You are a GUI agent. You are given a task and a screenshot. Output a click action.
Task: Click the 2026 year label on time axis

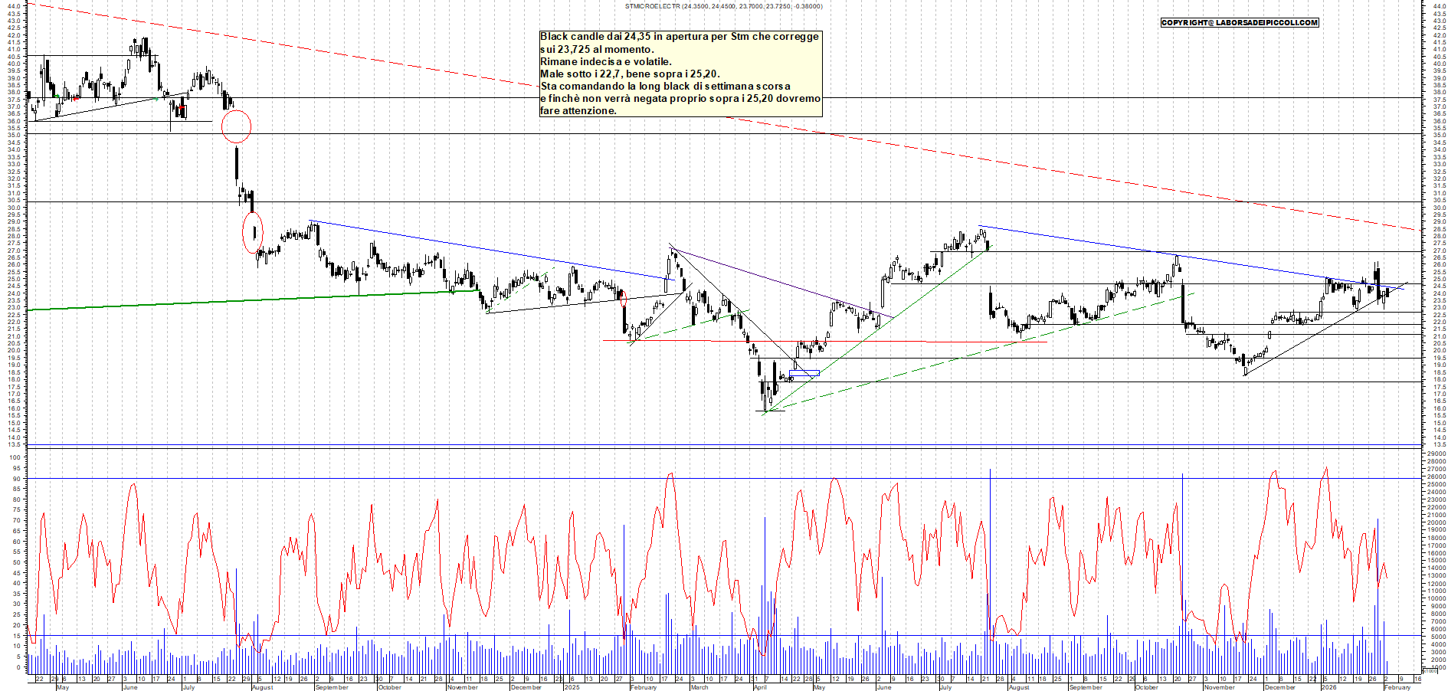coord(1328,687)
